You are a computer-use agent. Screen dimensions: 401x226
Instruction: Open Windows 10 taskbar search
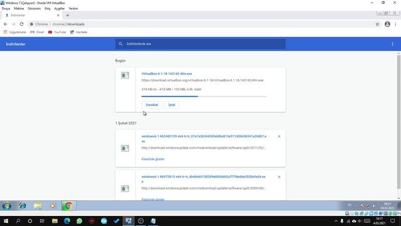tap(18, 221)
